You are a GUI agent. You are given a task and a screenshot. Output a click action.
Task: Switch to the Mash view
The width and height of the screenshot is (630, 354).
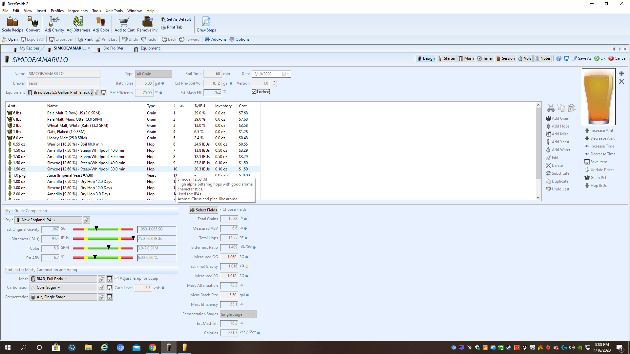[466, 58]
